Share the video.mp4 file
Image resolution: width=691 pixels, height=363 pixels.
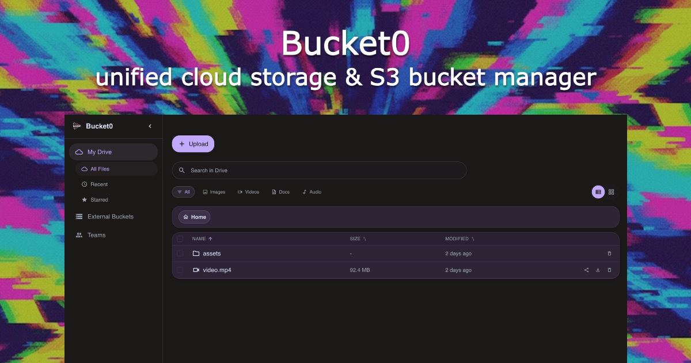point(586,270)
